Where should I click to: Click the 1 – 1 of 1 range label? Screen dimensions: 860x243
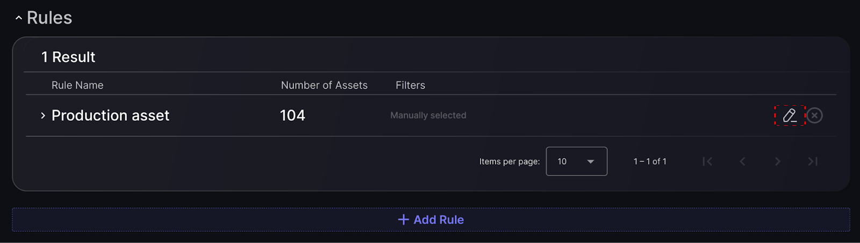pos(650,161)
